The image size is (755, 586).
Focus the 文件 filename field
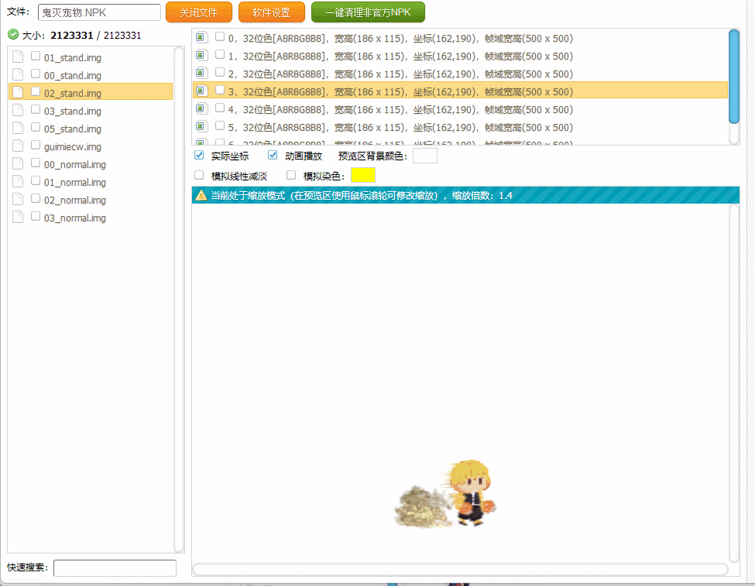click(99, 12)
